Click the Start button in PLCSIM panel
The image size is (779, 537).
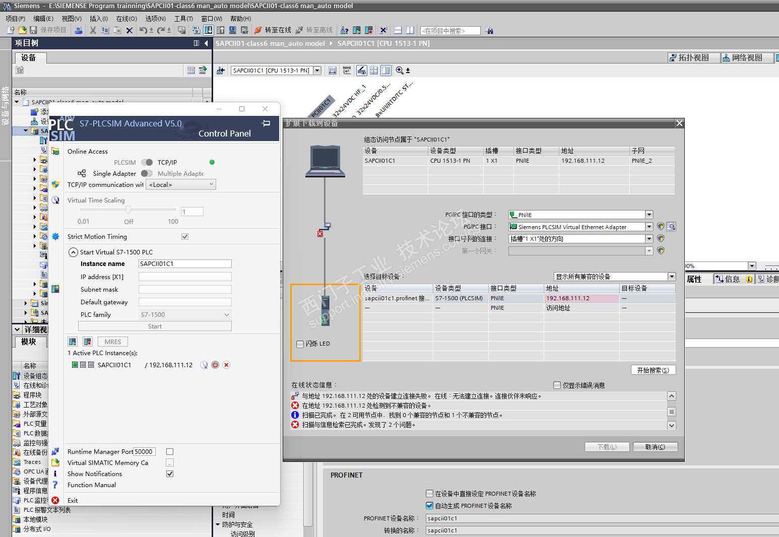click(x=155, y=326)
